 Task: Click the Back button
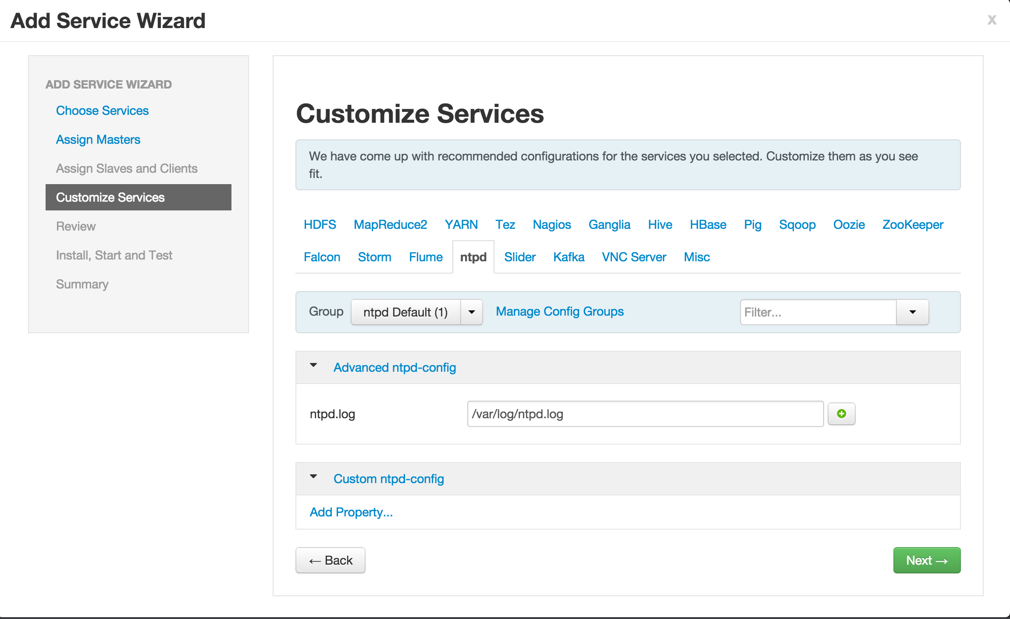(331, 560)
